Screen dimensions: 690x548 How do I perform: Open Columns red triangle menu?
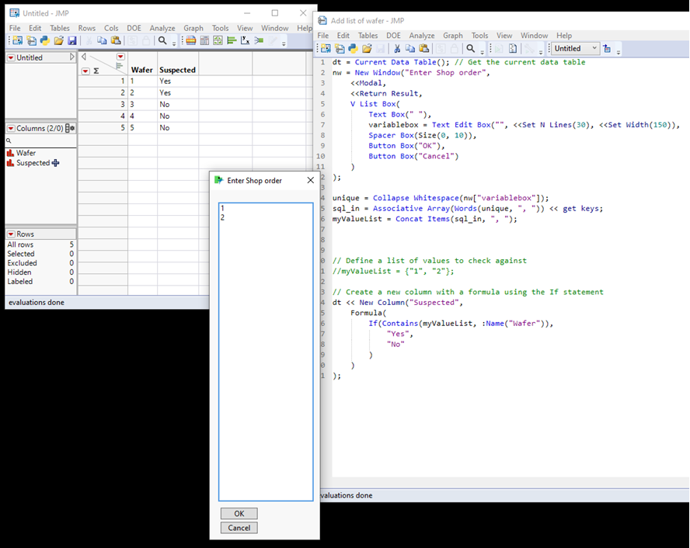point(11,128)
